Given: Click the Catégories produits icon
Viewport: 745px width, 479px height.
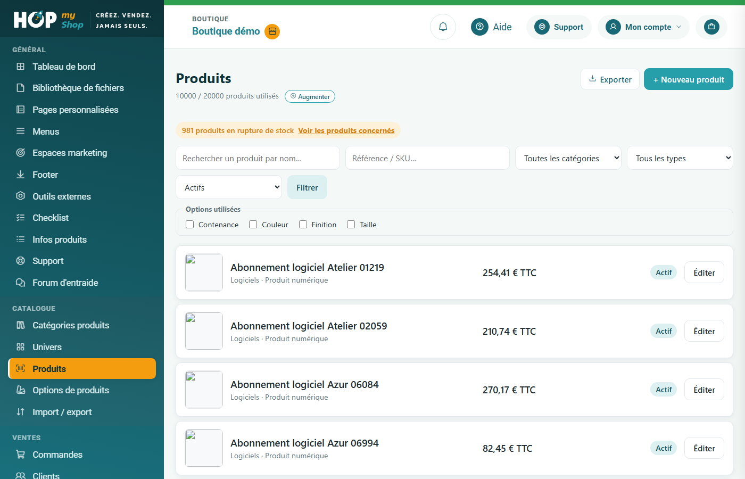Looking at the screenshot, I should click(21, 325).
